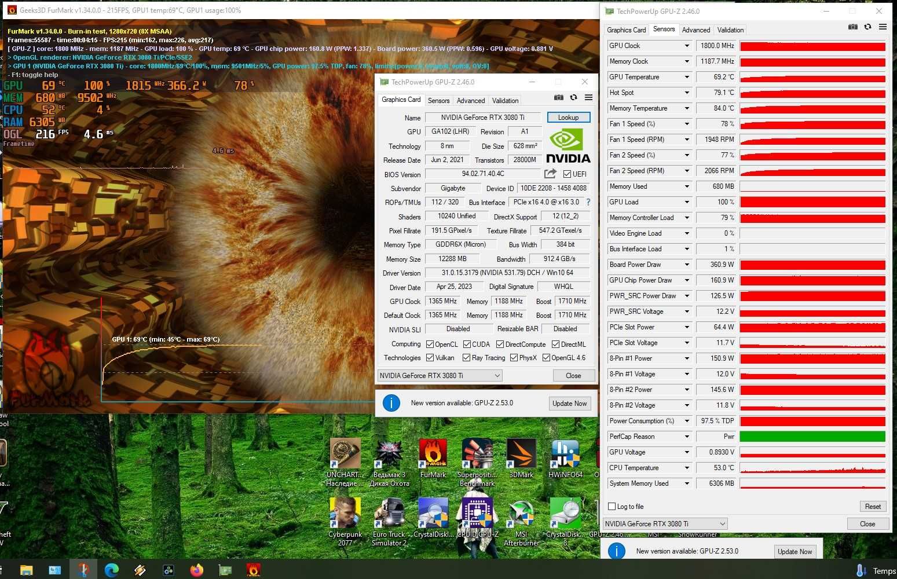Open Firefox from taskbar
This screenshot has height=579, width=897.
pos(197,570)
